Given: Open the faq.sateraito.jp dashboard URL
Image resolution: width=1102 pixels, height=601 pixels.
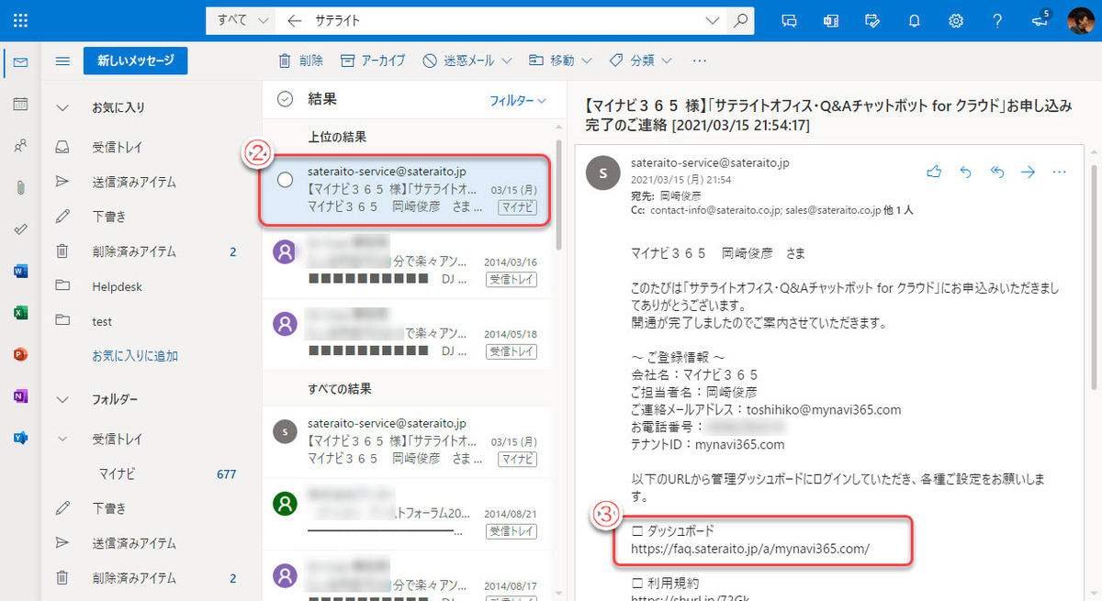Looking at the screenshot, I should coord(749,549).
